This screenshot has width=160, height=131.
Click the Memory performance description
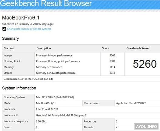point(49,67)
